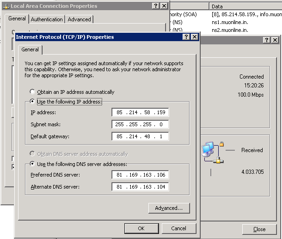
Task: Select the ns2.muonline.in. record entry
Action: (230, 30)
